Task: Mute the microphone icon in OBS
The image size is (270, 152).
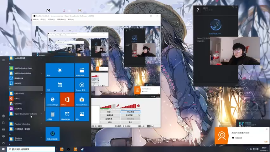Action: [118, 106]
